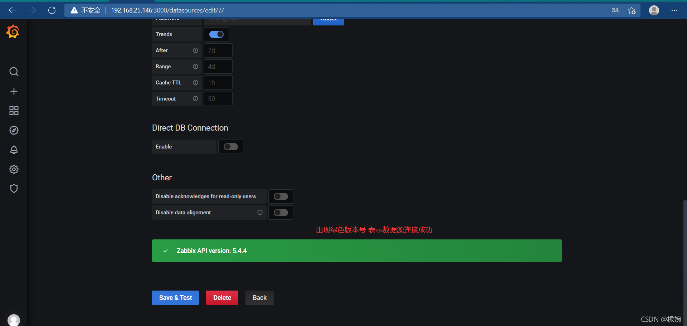
Task: Open the user avatar at sidebar bottom
Action: pyautogui.click(x=14, y=320)
